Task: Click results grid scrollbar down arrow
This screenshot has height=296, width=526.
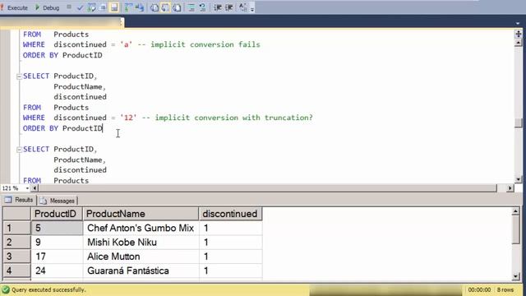Action: point(516,276)
